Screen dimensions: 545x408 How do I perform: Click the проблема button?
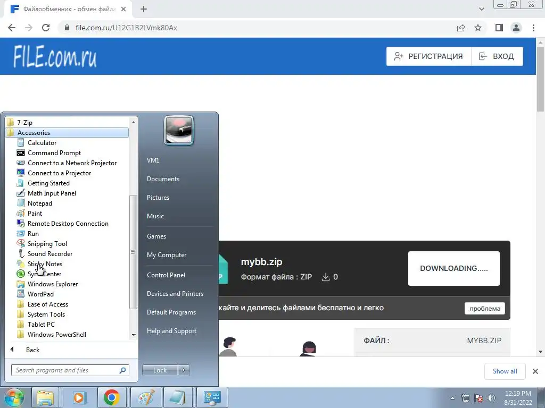[485, 309]
